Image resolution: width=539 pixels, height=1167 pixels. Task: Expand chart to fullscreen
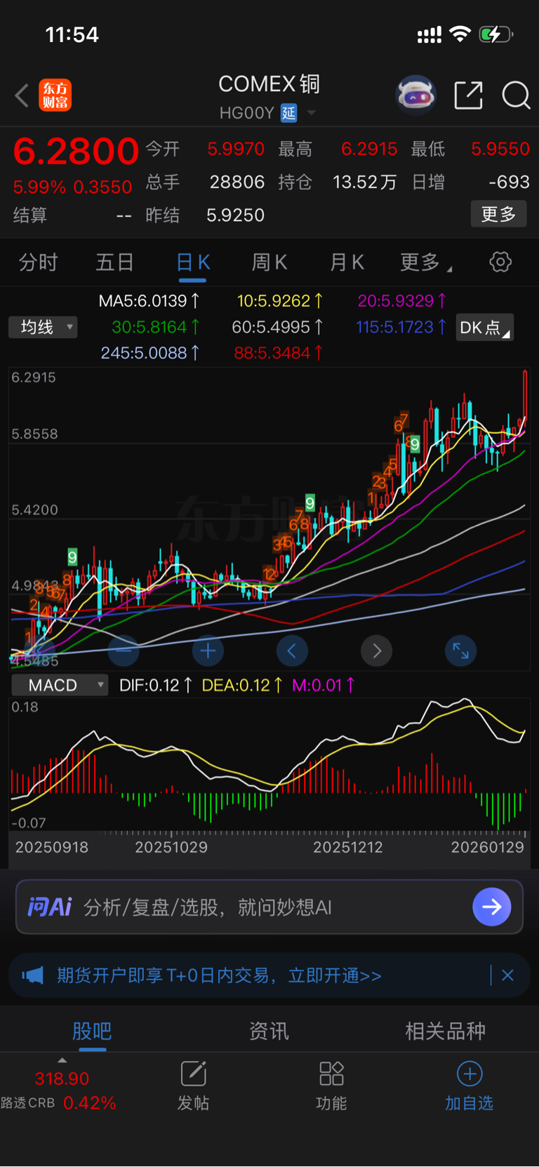pyautogui.click(x=461, y=651)
